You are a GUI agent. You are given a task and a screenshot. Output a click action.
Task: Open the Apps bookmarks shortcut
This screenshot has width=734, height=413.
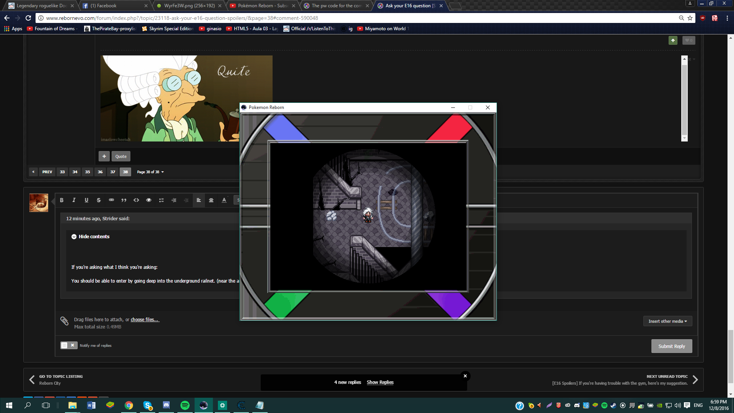pyautogui.click(x=13, y=29)
